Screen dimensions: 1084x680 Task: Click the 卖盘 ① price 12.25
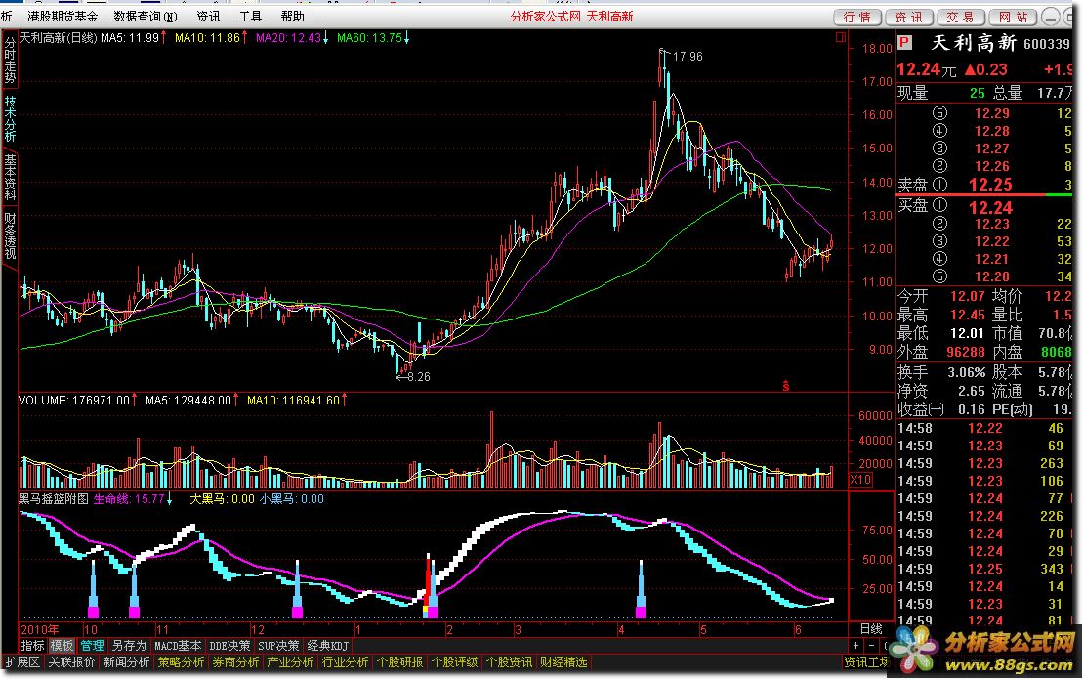(990, 185)
